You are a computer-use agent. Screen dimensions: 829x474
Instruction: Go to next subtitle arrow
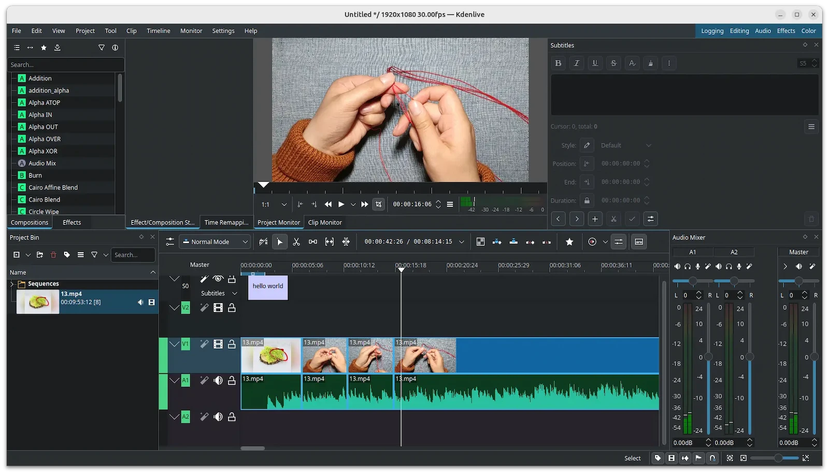(577, 219)
